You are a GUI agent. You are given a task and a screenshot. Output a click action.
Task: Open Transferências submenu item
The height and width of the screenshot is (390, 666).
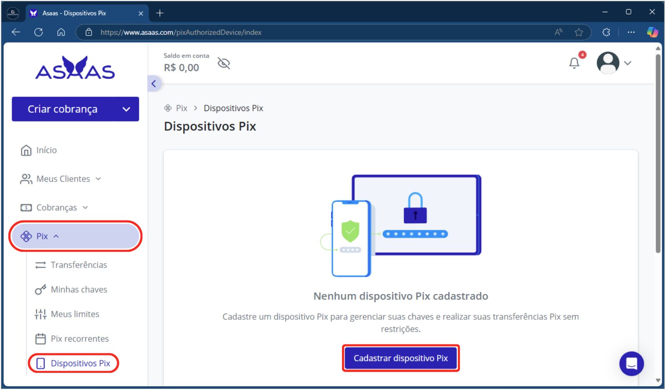[x=71, y=265]
